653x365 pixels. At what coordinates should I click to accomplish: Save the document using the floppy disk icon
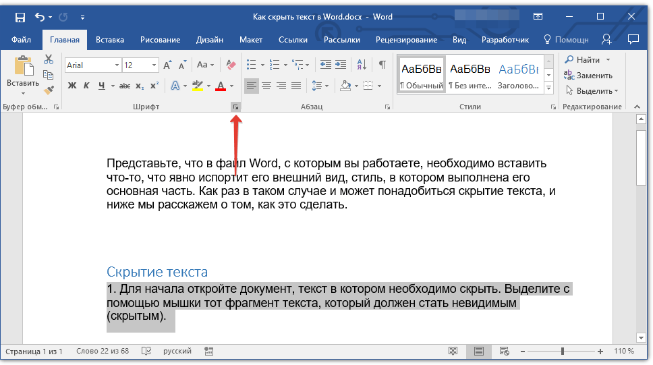click(x=20, y=16)
